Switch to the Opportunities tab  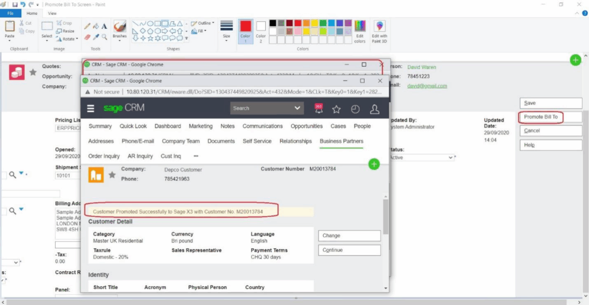pos(306,126)
